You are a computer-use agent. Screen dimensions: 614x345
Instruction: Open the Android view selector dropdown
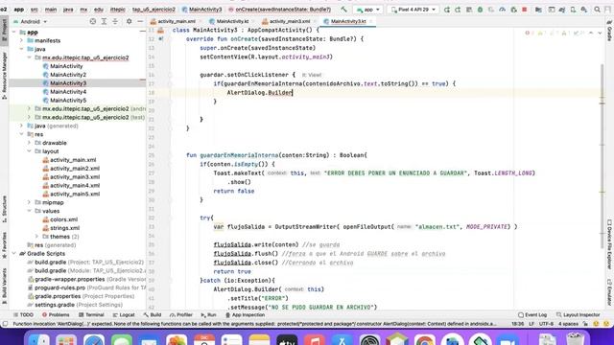(30, 21)
